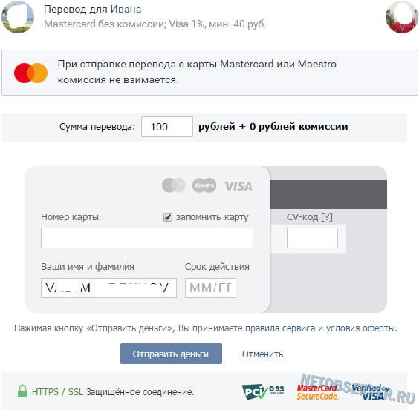Click the green HTTPS padlock icon

tap(22, 391)
